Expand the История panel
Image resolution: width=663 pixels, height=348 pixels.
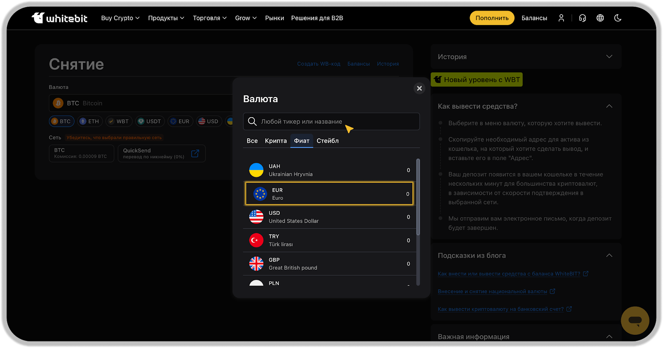[609, 57]
